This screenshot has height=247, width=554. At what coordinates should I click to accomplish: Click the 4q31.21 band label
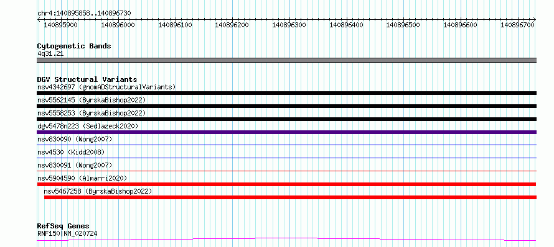pos(50,53)
